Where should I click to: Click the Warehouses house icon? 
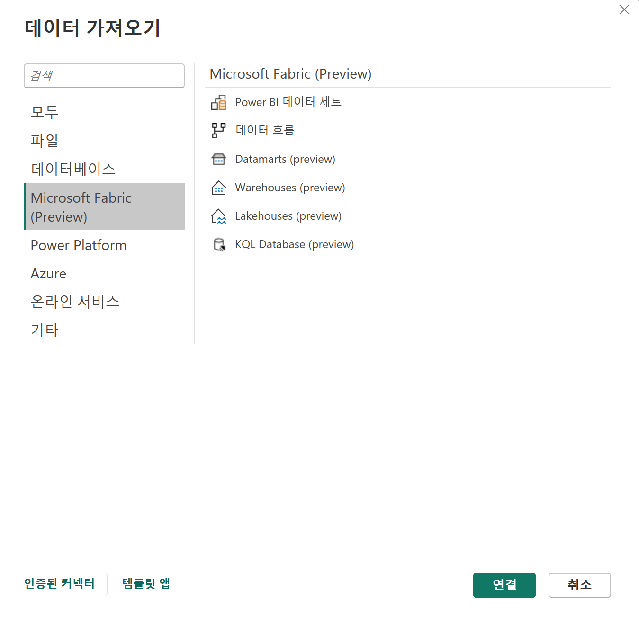tap(219, 188)
